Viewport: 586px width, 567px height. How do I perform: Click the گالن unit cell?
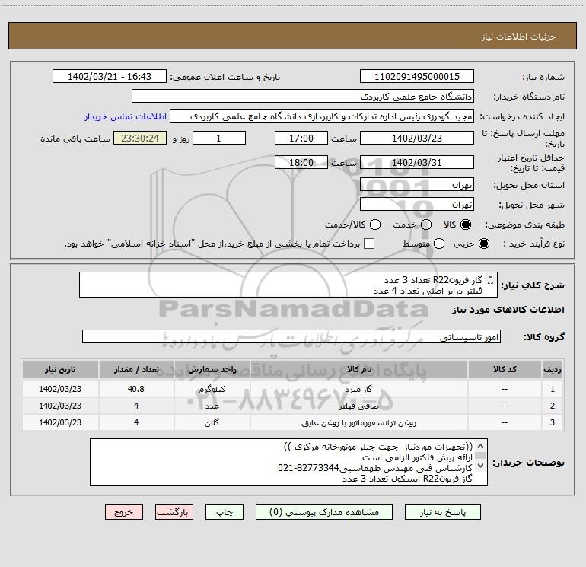point(212,422)
